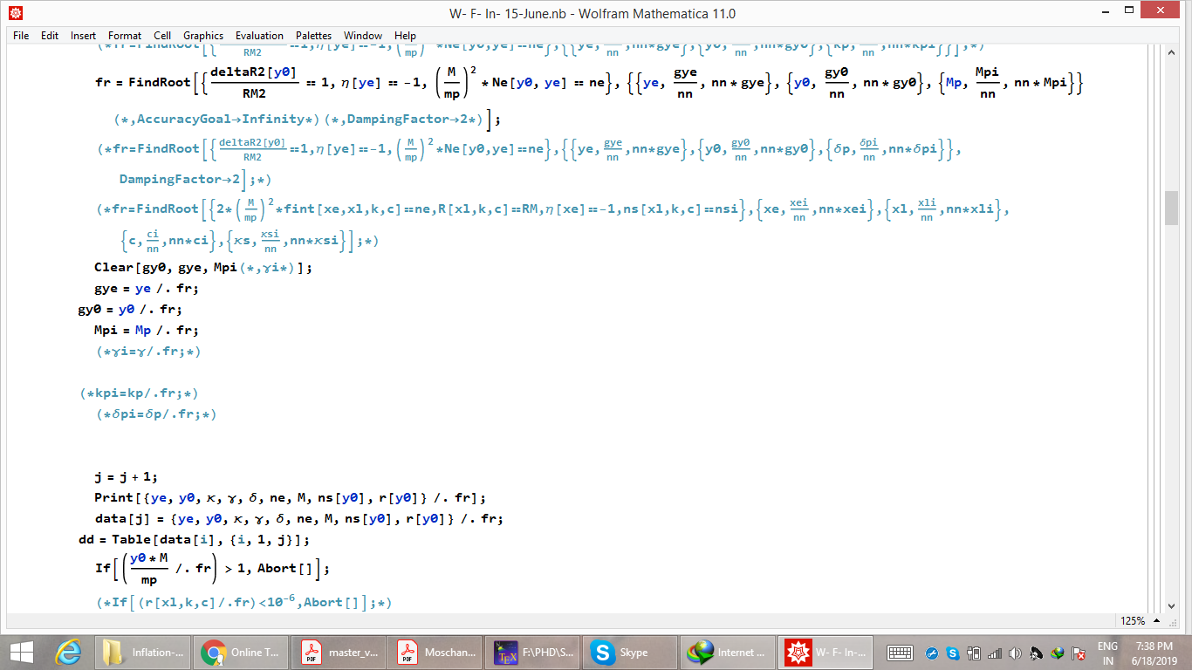1192x670 pixels.
Task: Open the Cell menu
Action: tap(162, 36)
